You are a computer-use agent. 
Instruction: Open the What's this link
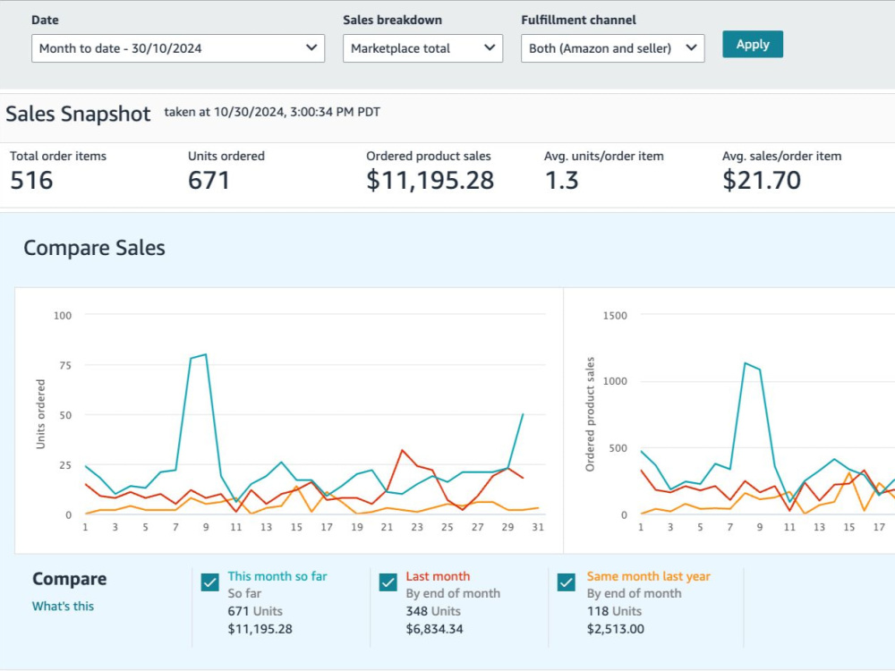pyautogui.click(x=63, y=606)
